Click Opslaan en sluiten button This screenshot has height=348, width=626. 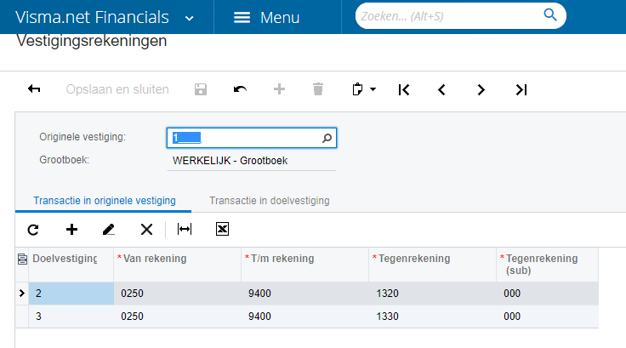coord(117,89)
